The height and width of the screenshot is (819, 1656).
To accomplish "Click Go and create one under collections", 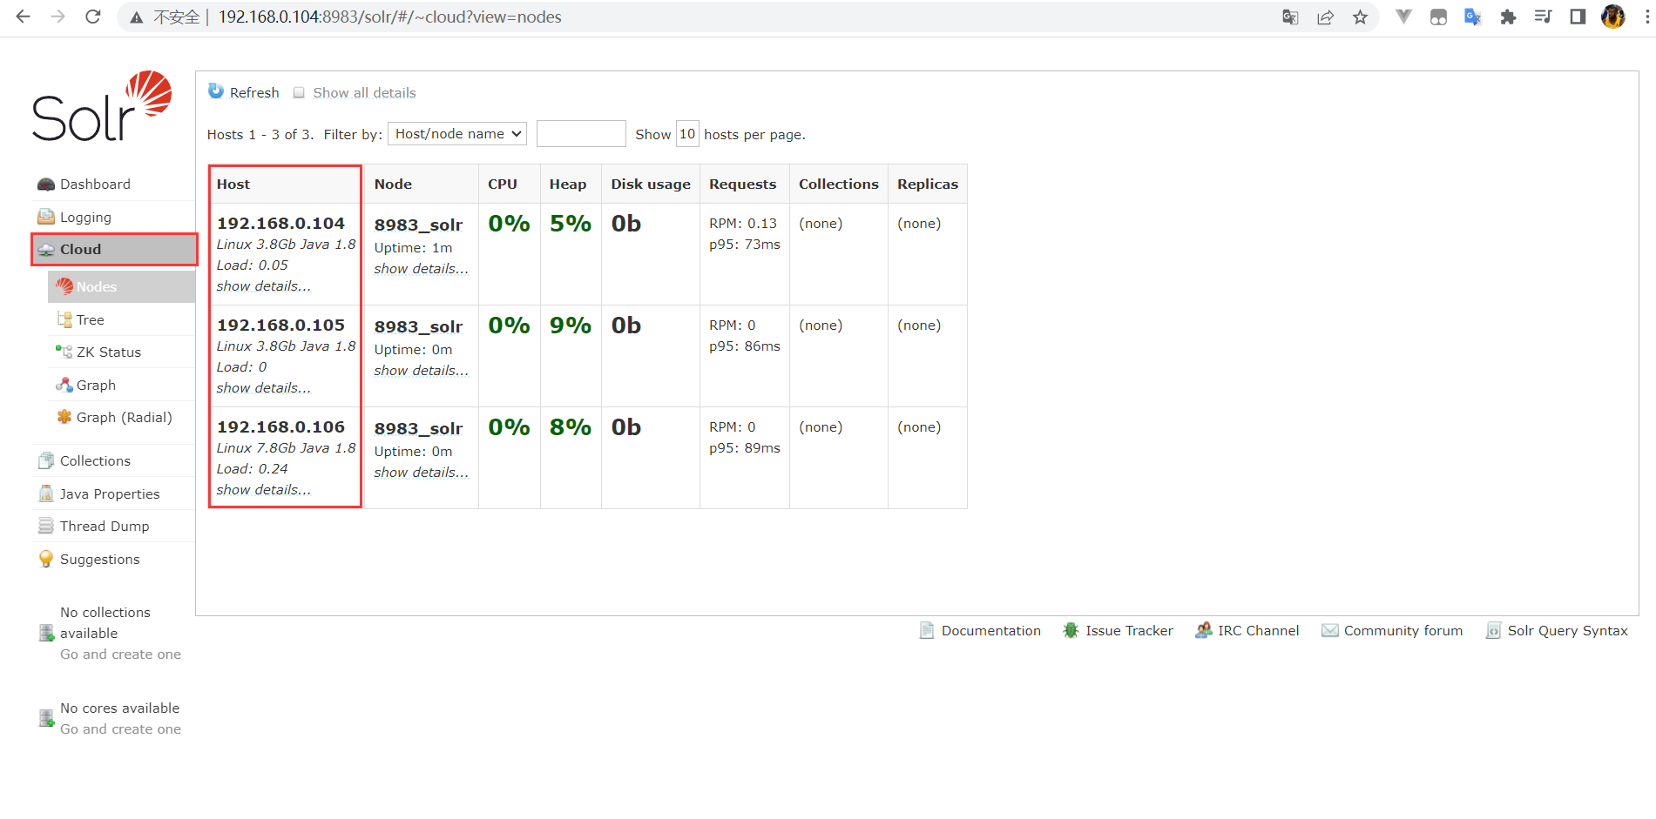I will click(120, 654).
